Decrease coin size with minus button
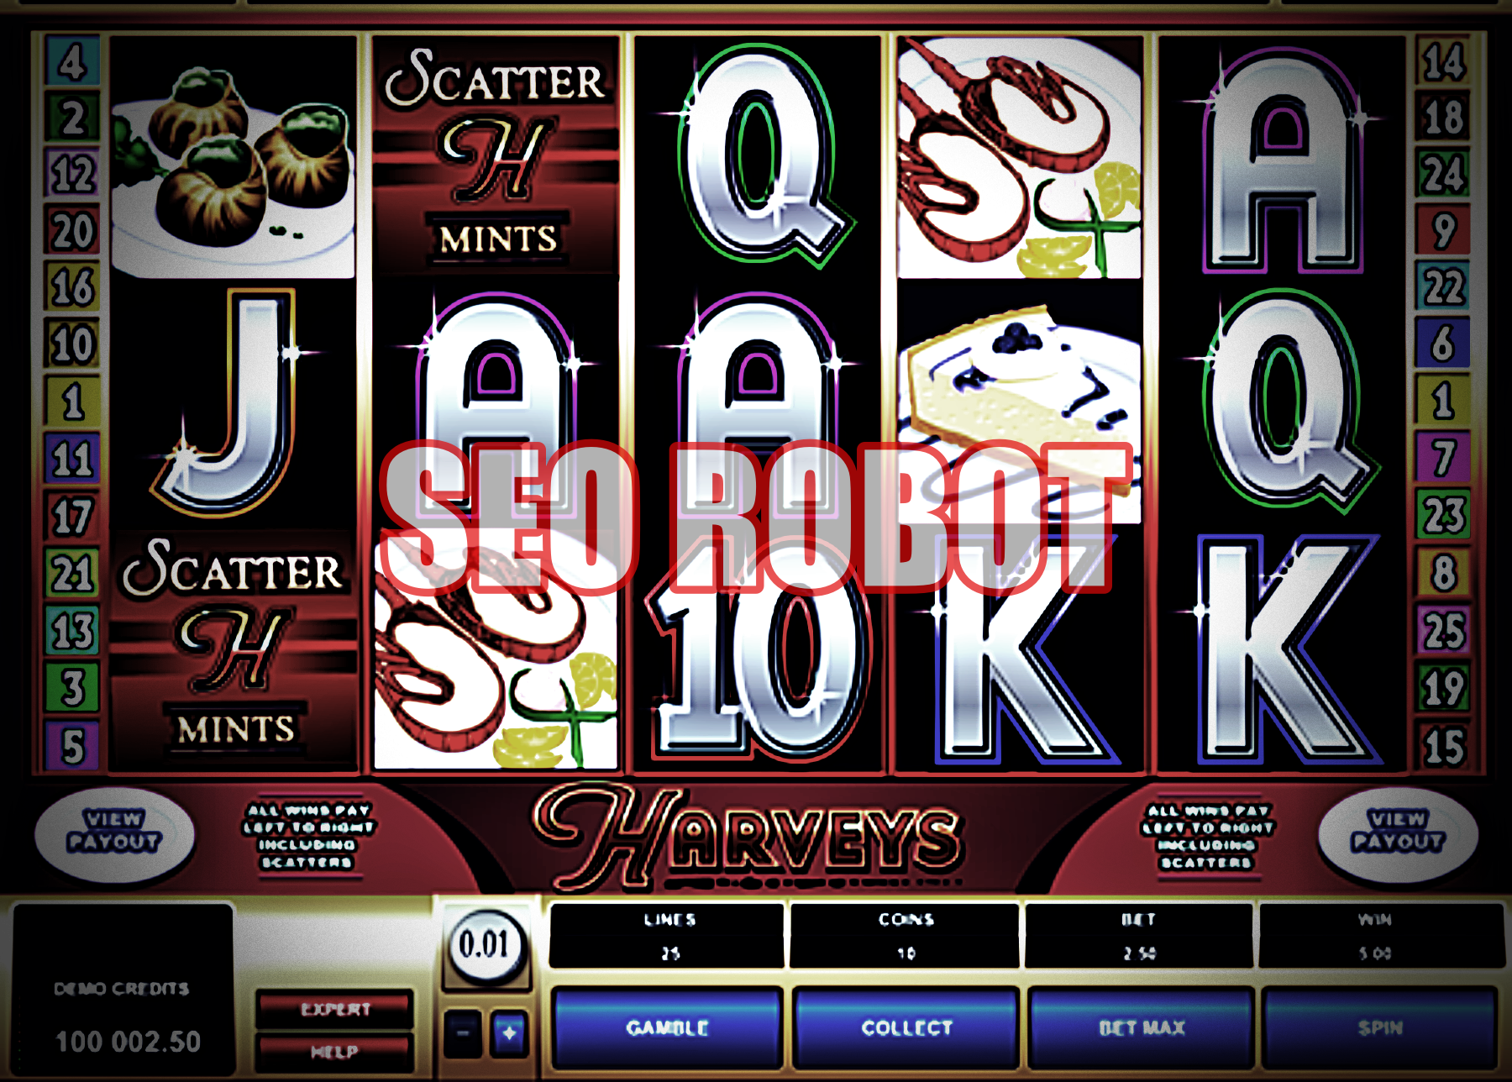Viewport: 1512px width, 1082px height. (463, 1033)
